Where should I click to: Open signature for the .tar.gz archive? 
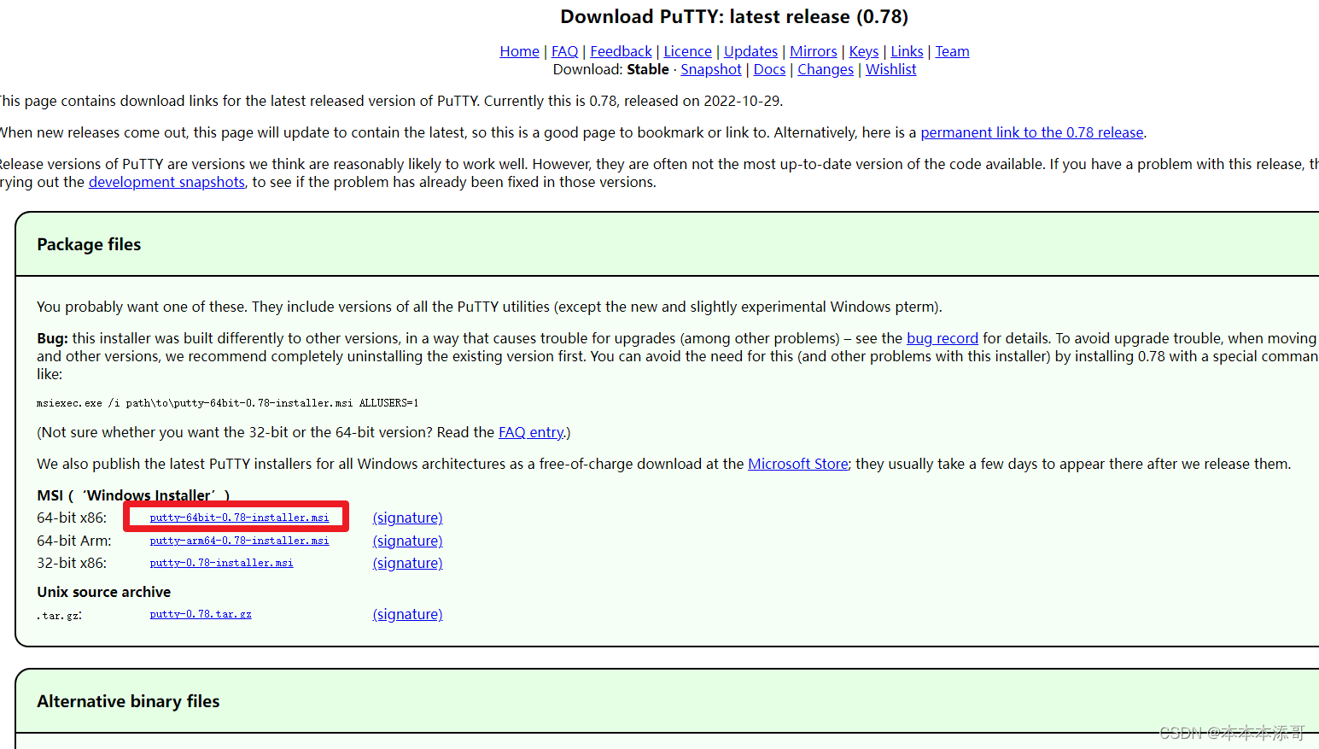pyautogui.click(x=407, y=614)
